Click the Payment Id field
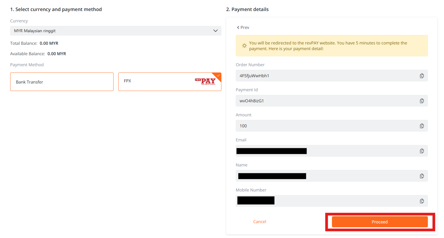The width and height of the screenshot is (444, 238). [x=332, y=101]
